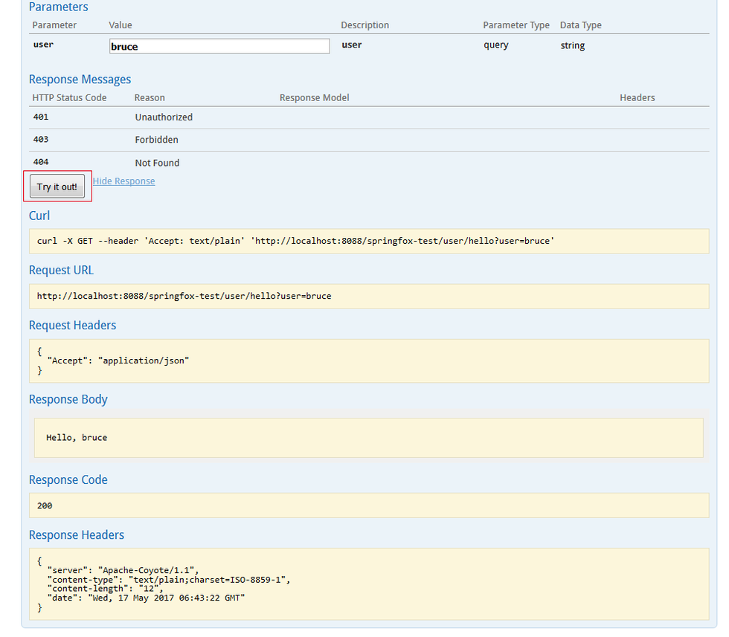Image resolution: width=729 pixels, height=637 pixels.
Task: Focus the user parameter value field
Action: pyautogui.click(x=219, y=46)
